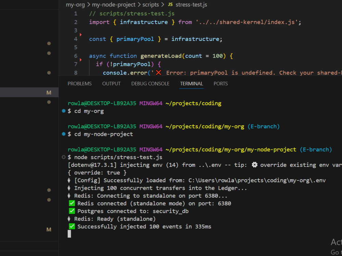Open the DEBUG CONSOLE tab
Viewport: 342px width, 256px height.
tap(150, 84)
